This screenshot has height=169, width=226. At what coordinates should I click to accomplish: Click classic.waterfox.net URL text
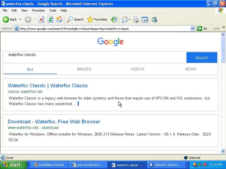tap(25, 92)
